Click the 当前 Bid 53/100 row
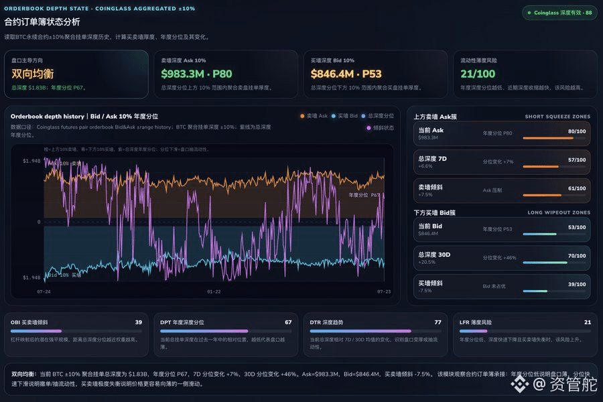 502,230
